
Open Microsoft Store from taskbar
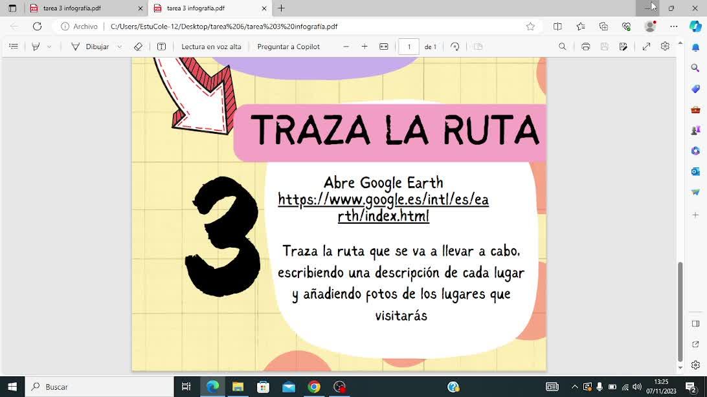tap(263, 387)
